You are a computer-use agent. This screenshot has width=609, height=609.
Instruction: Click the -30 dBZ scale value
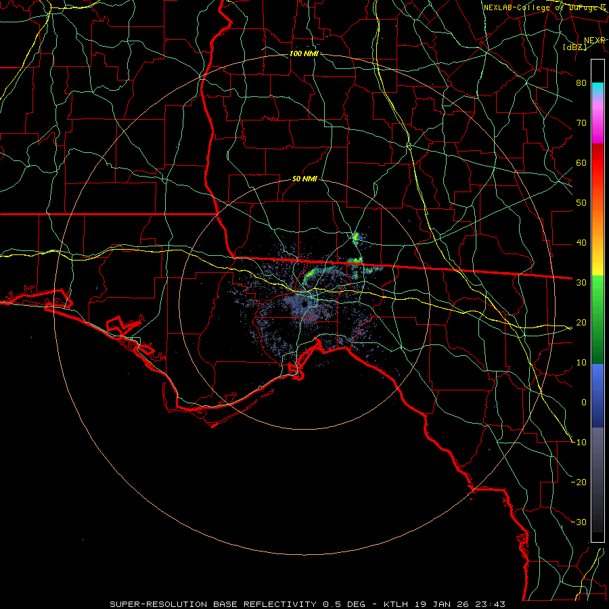pos(579,522)
